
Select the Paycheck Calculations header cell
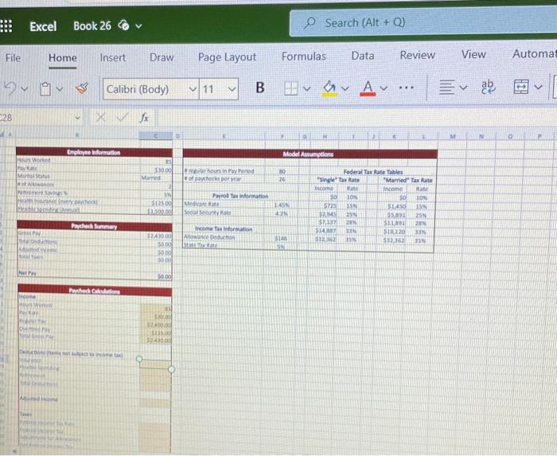(x=95, y=290)
